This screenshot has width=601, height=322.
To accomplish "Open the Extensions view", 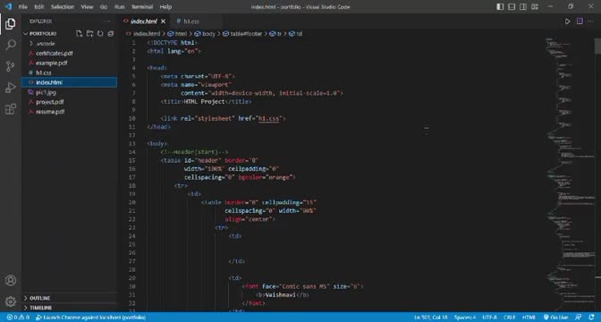I will coord(11,109).
